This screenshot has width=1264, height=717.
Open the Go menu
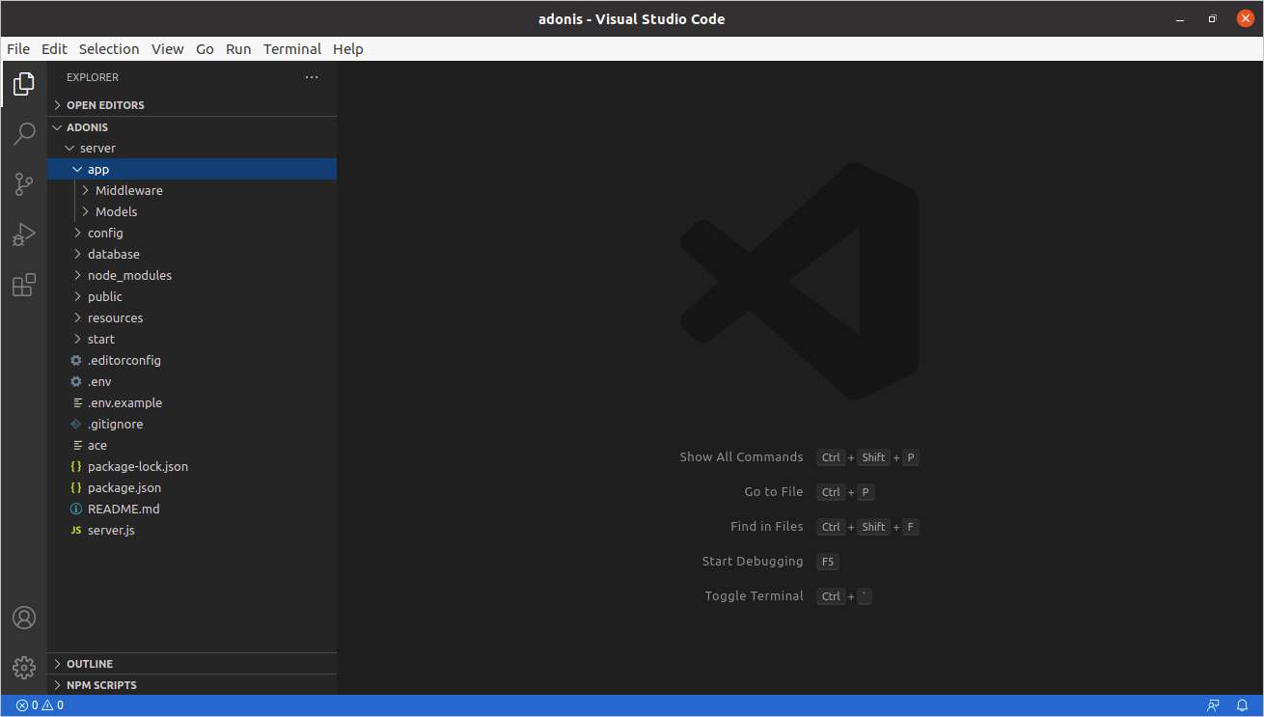pyautogui.click(x=206, y=49)
